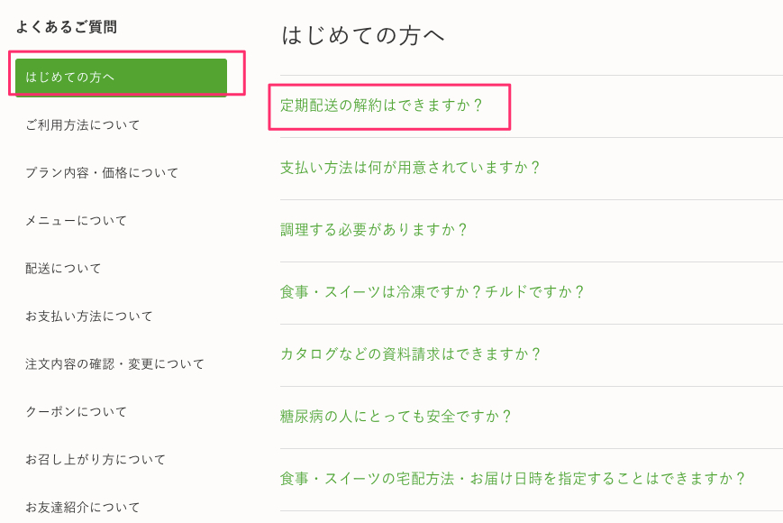Screen dimensions: 783x523
Task: Open the お友達紹介について category
Action: click(x=83, y=507)
